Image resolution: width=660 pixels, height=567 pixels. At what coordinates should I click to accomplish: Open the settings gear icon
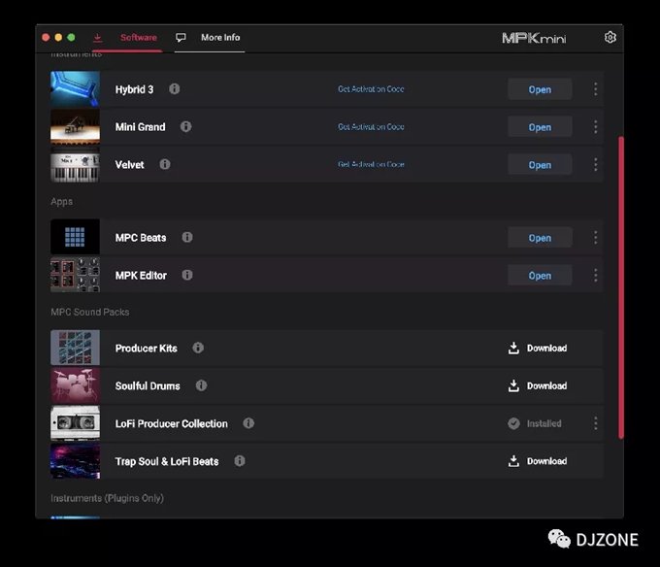610,38
